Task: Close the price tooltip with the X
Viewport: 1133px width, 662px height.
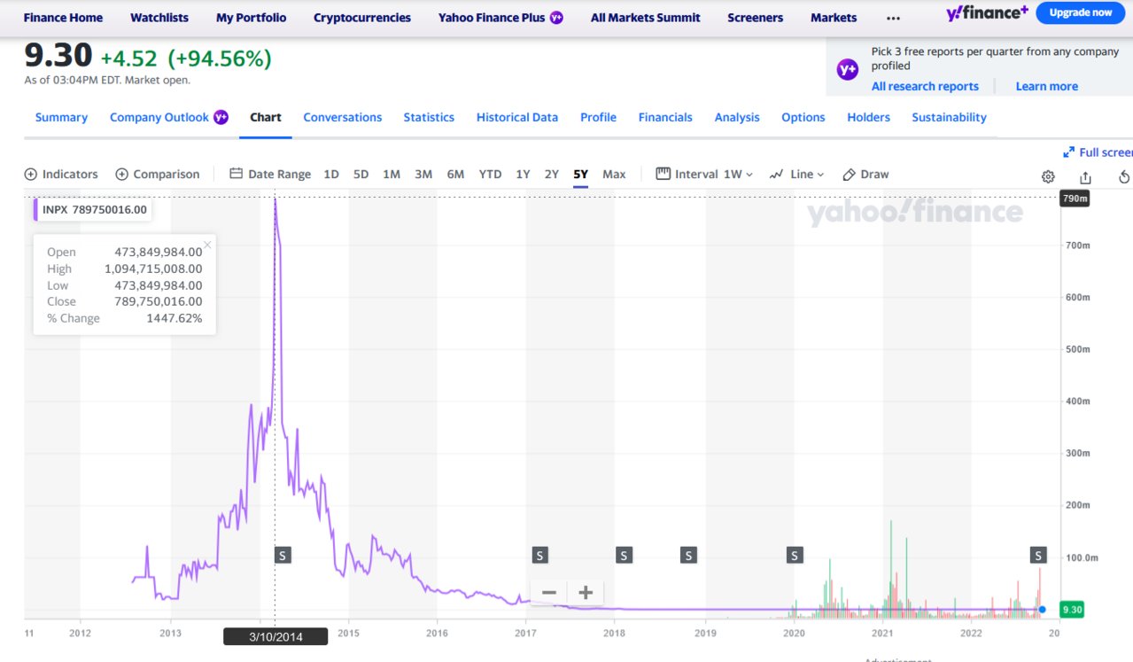Action: click(207, 245)
